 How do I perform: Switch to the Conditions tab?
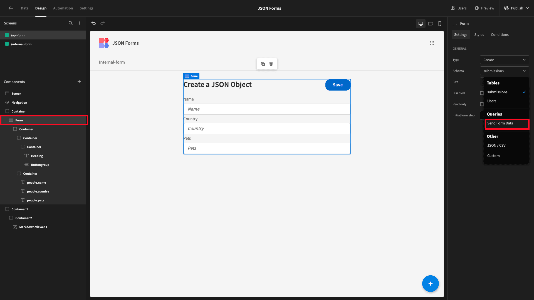[x=500, y=34]
